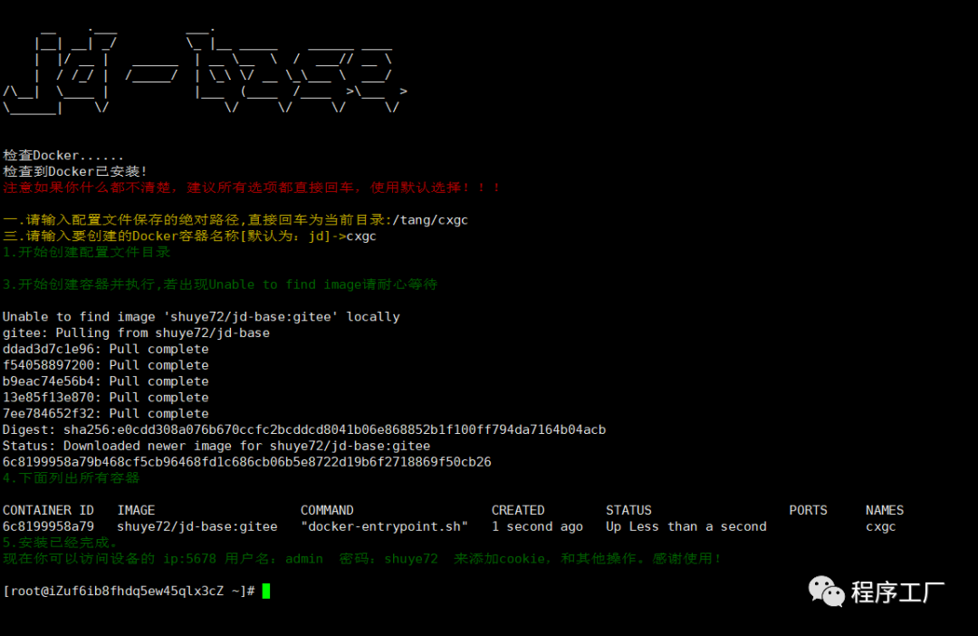Click the created value '1 second ago'
The height and width of the screenshot is (636, 978).
tap(537, 526)
